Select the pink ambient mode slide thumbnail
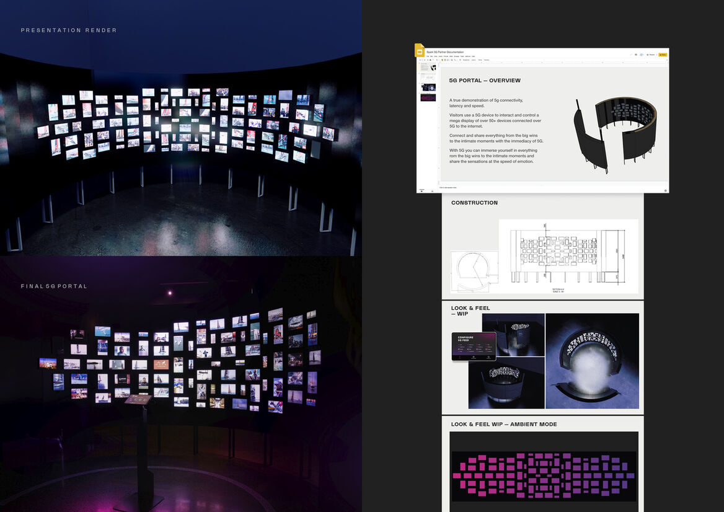 pos(429,97)
